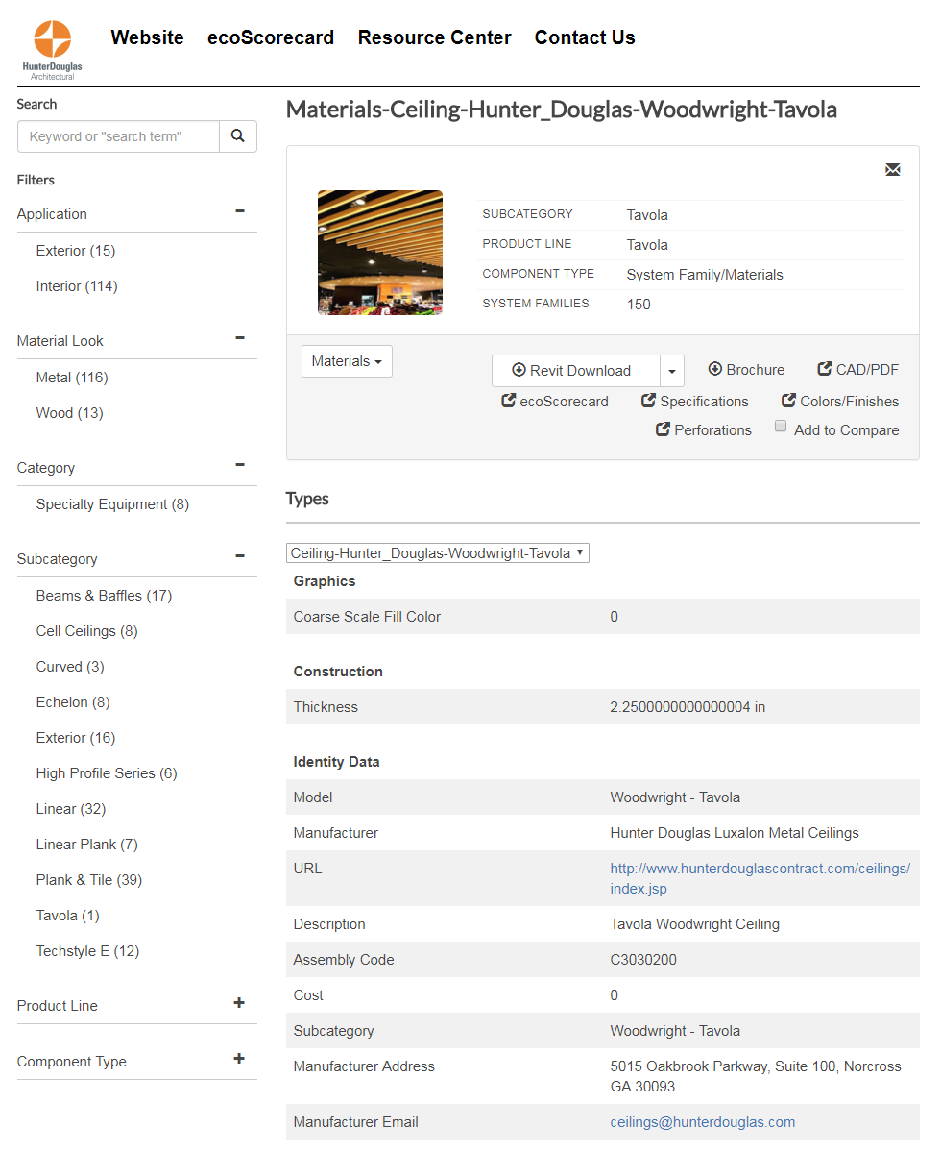Filter by Techstyle E (12)
The height and width of the screenshot is (1152, 941).
(x=87, y=950)
